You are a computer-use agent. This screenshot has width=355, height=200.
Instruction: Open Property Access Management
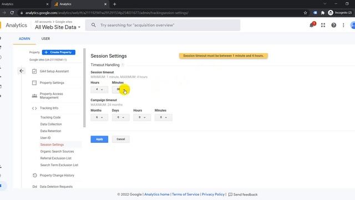pyautogui.click(x=51, y=96)
